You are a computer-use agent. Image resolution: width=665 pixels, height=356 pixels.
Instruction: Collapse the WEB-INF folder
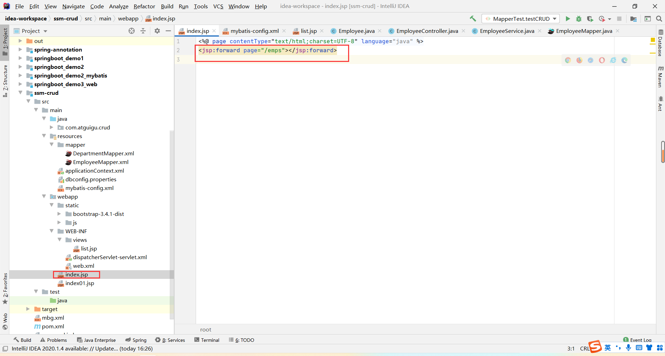51,231
